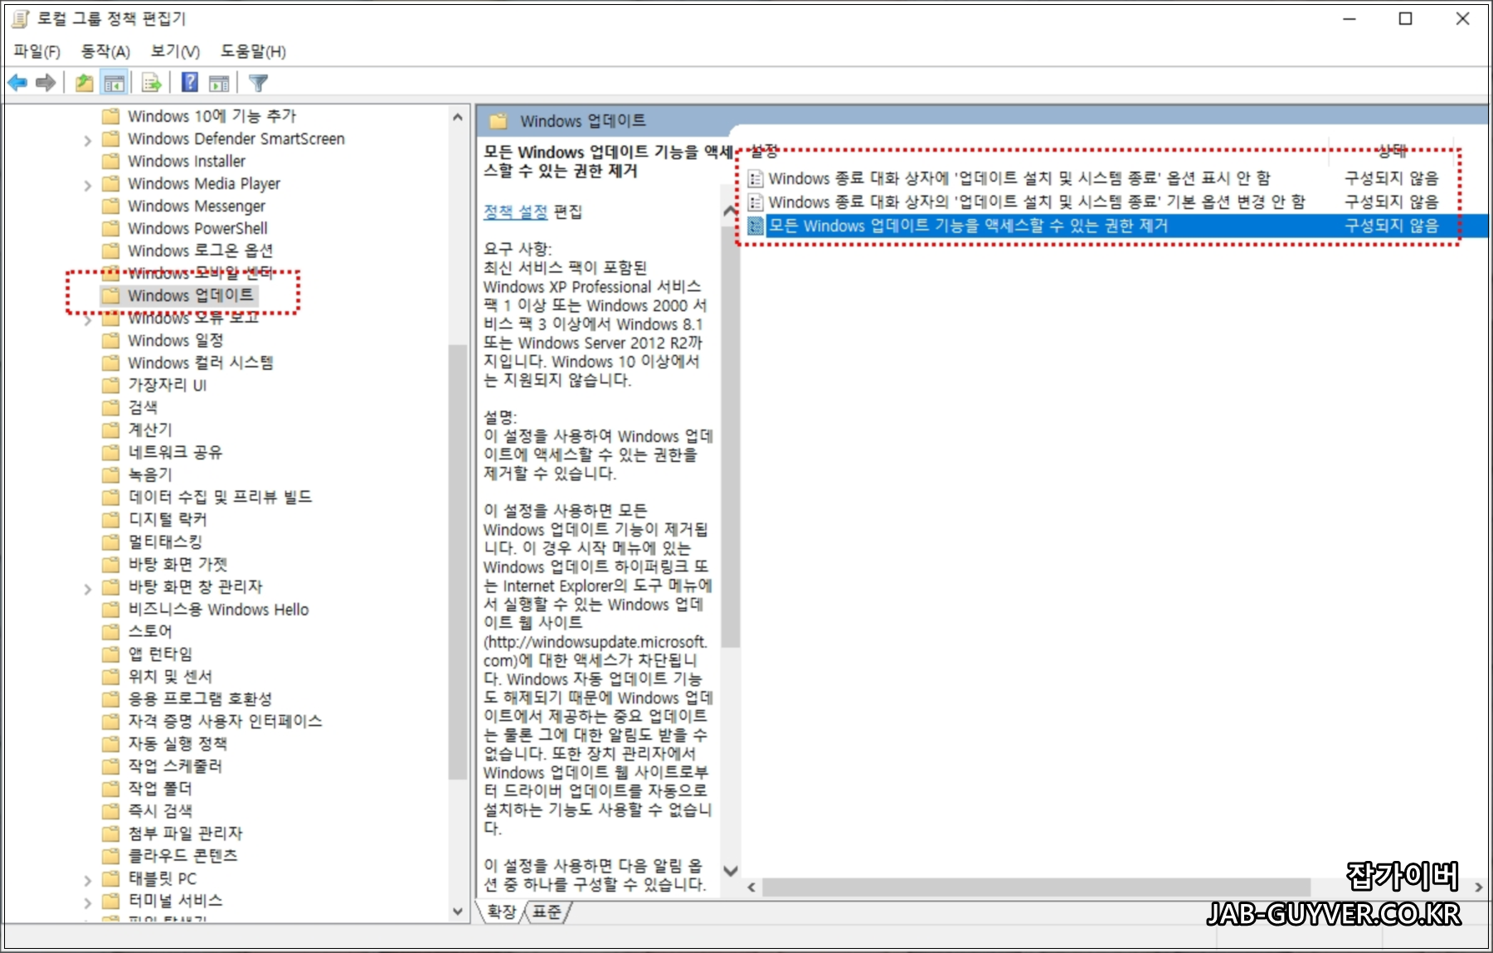Expand the 바탕 화면 창 관리자 node
This screenshot has width=1493, height=953.
(x=88, y=588)
